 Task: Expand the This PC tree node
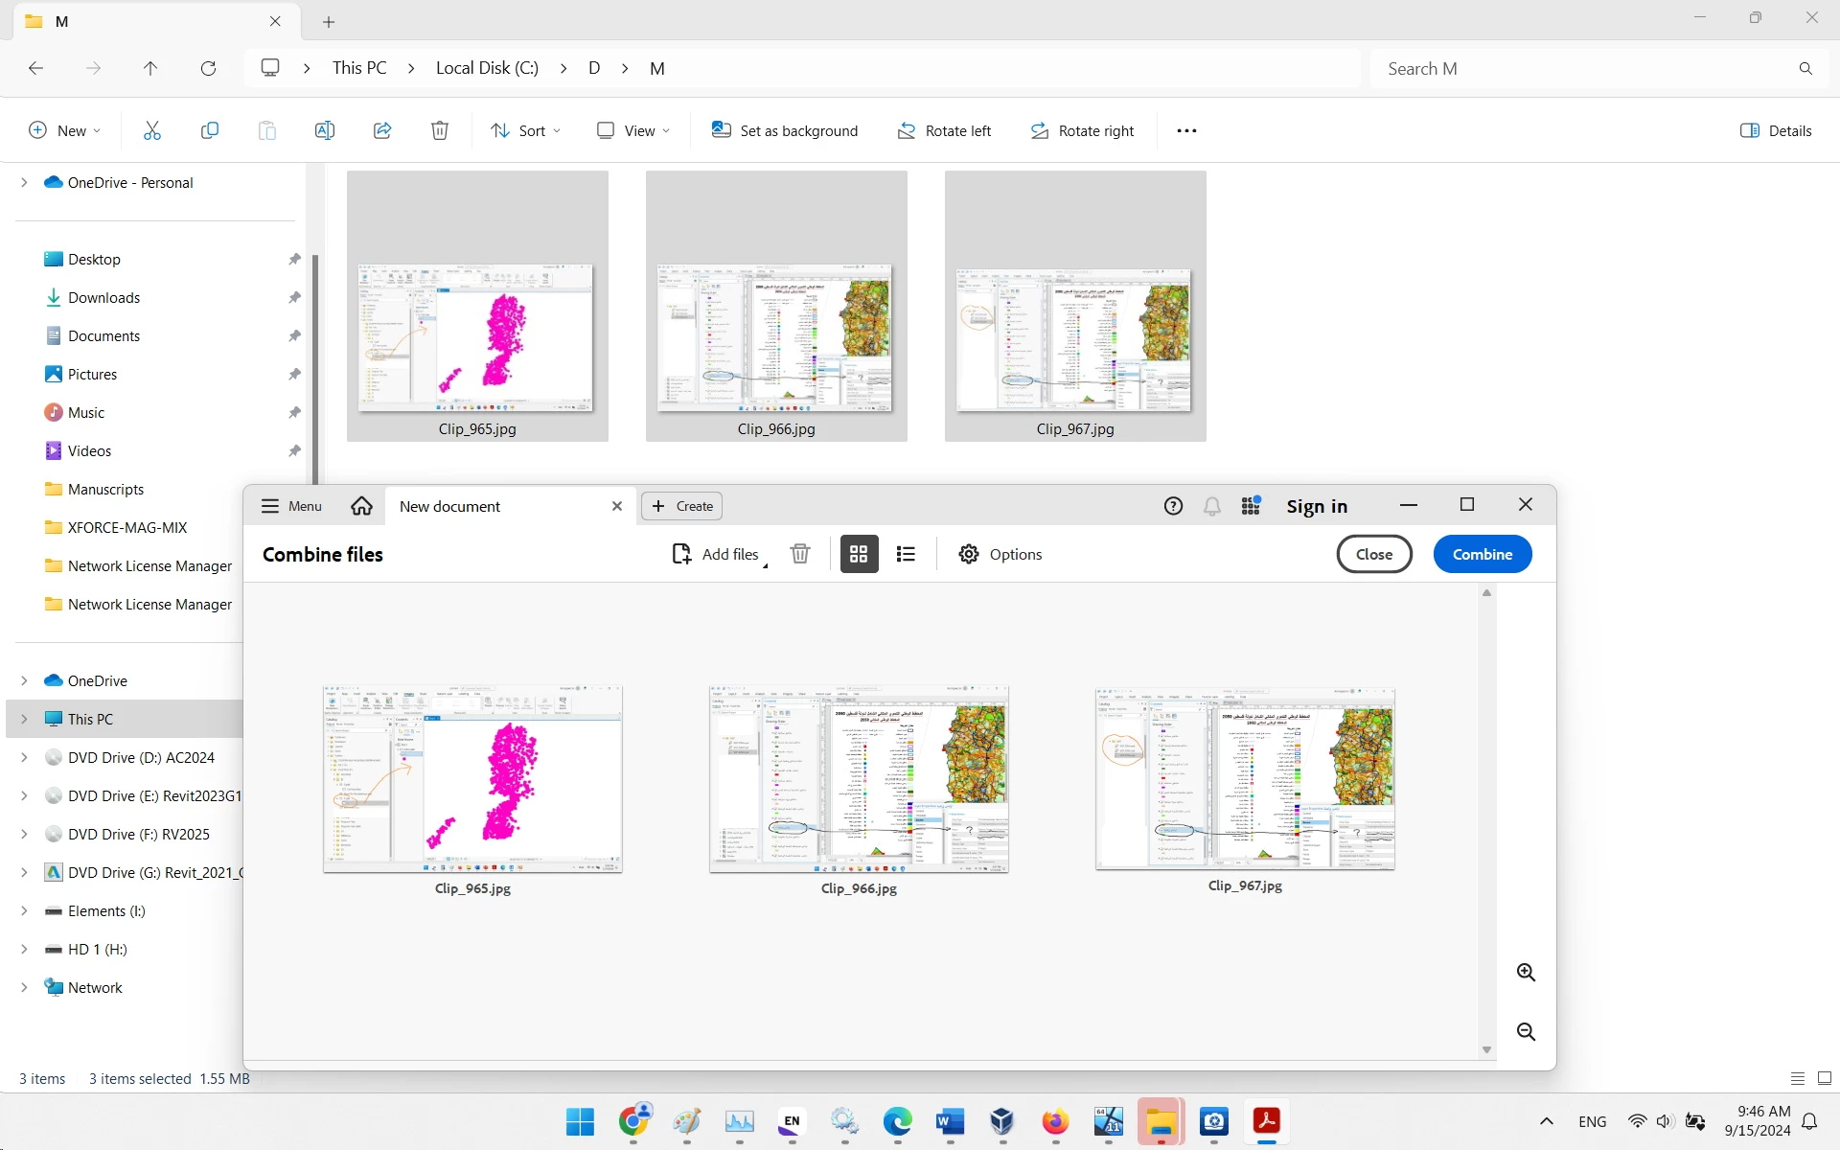tap(24, 719)
